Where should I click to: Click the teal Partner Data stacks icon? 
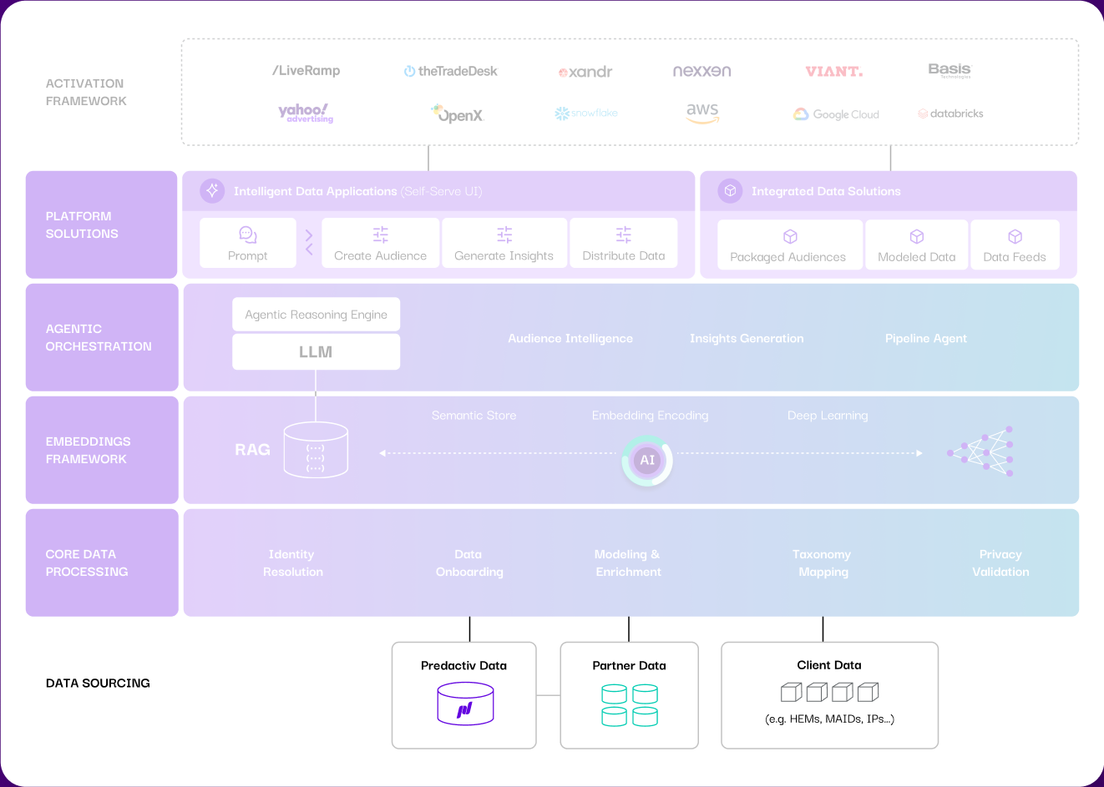click(x=630, y=705)
